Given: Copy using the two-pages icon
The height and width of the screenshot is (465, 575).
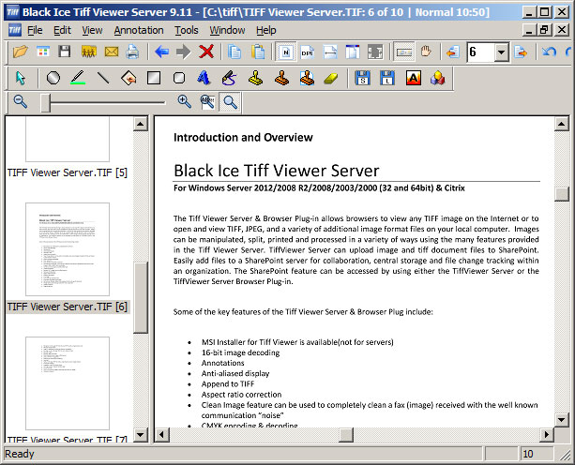Looking at the screenshot, I should (x=235, y=52).
